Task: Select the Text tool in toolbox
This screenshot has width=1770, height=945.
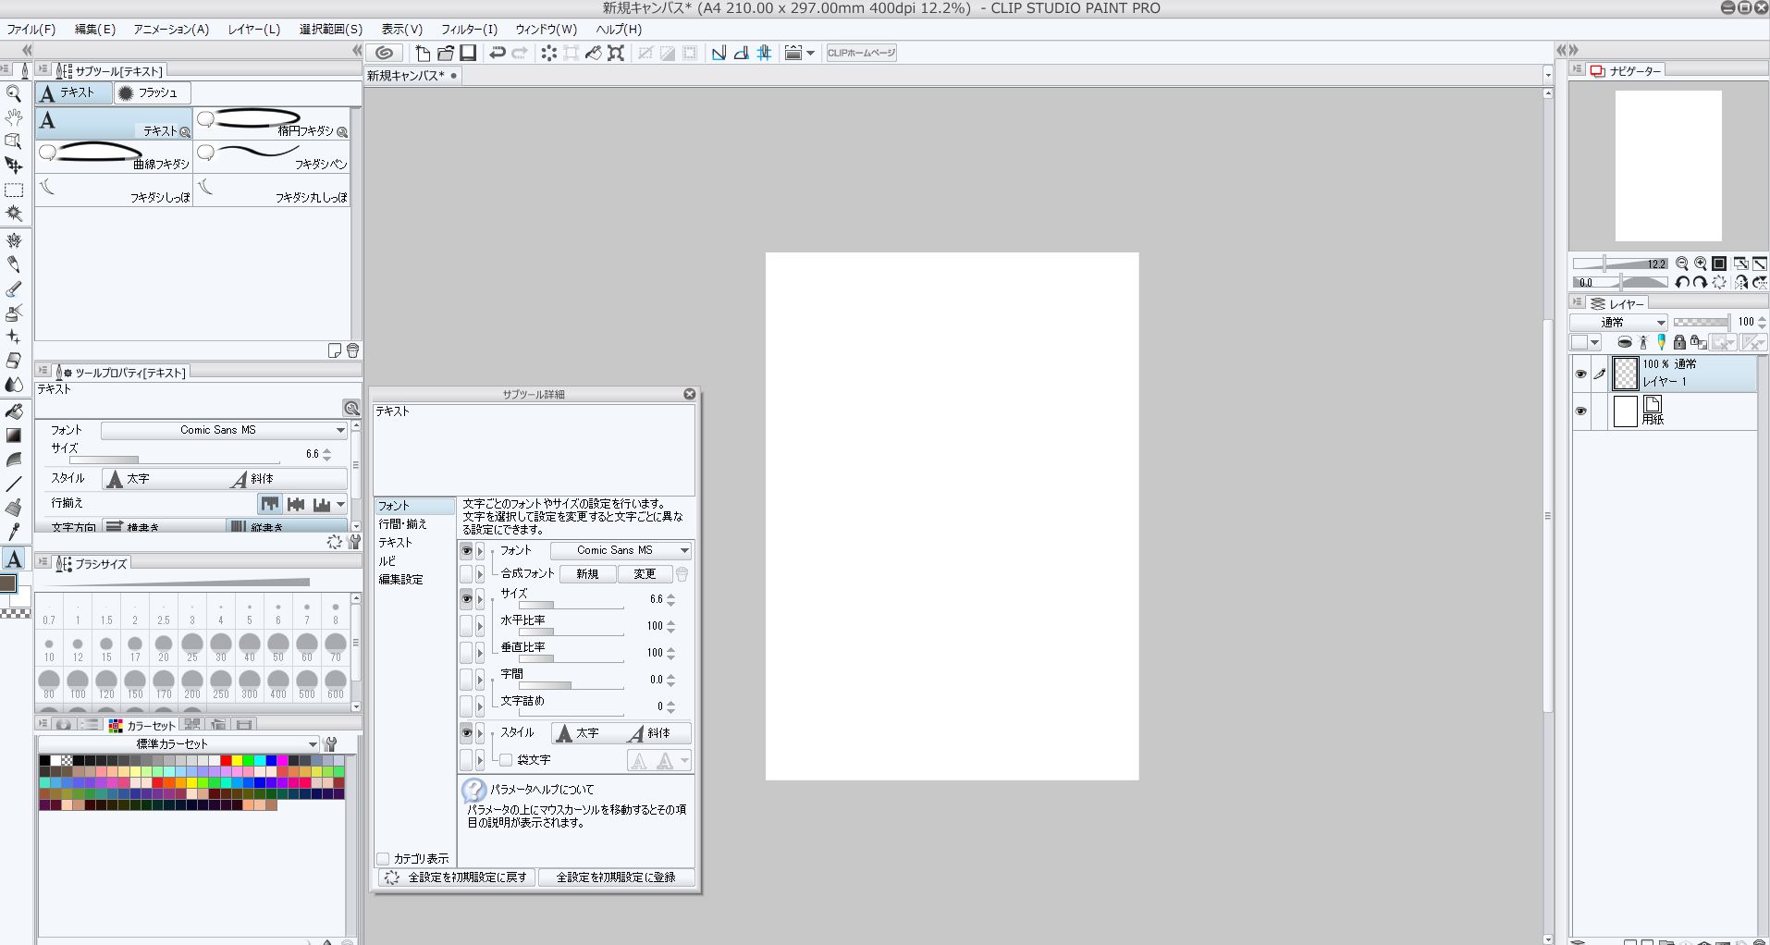Action: pos(14,558)
